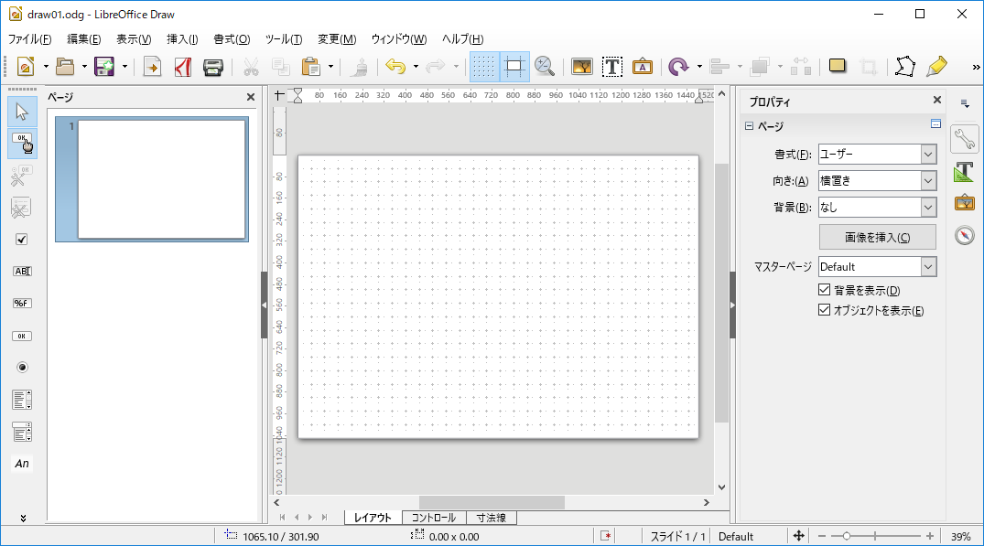
Task: Select the Zoom tool on the toolbar
Action: [x=545, y=67]
